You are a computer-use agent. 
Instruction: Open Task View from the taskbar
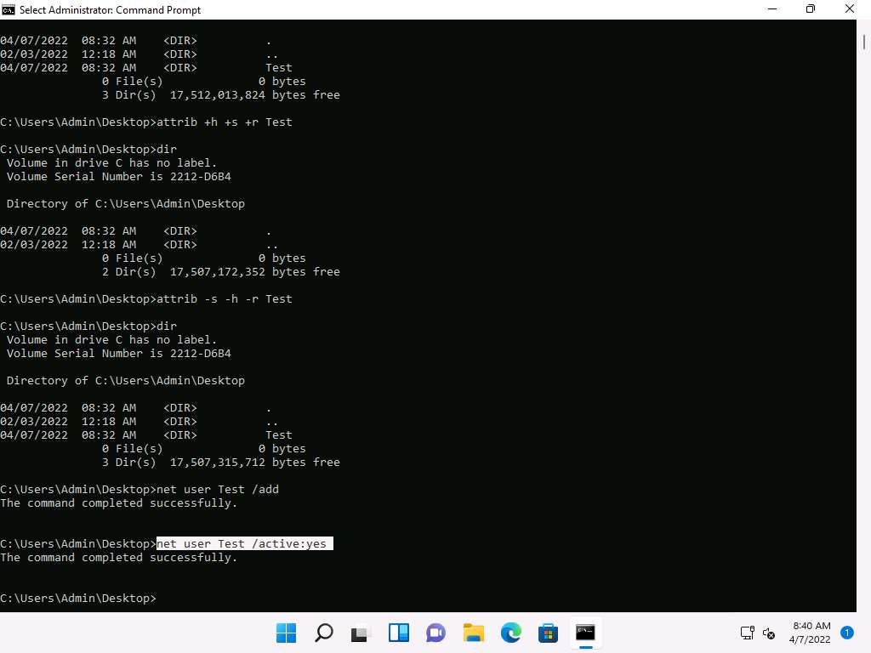coord(361,633)
